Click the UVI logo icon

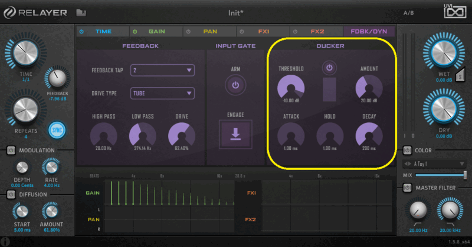[x=455, y=11]
